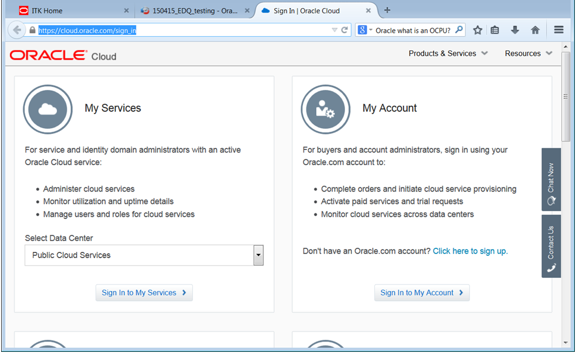Click the Administer cloud services bullet text
The width and height of the screenshot is (576, 353).
tap(89, 189)
